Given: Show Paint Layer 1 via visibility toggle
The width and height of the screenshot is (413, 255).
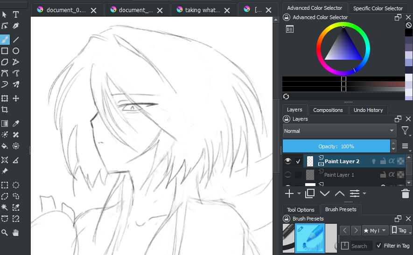Looking at the screenshot, I should point(288,174).
